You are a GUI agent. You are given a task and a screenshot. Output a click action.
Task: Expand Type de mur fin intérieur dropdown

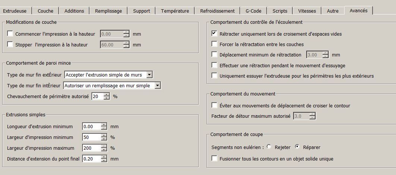[157, 85]
